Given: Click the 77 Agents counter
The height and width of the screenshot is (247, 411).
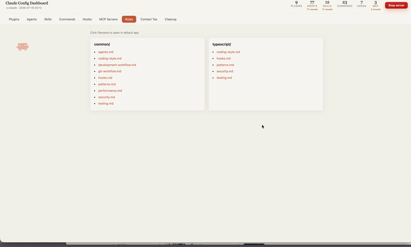Looking at the screenshot, I should coord(312,5).
